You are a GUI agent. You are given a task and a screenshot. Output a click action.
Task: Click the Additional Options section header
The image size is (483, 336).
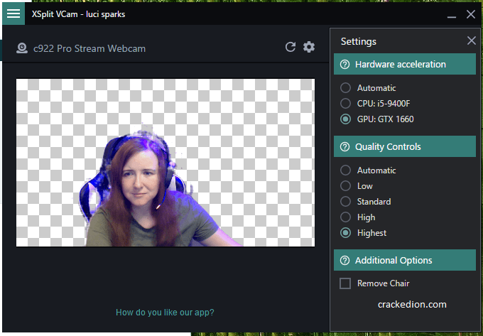[x=405, y=260]
